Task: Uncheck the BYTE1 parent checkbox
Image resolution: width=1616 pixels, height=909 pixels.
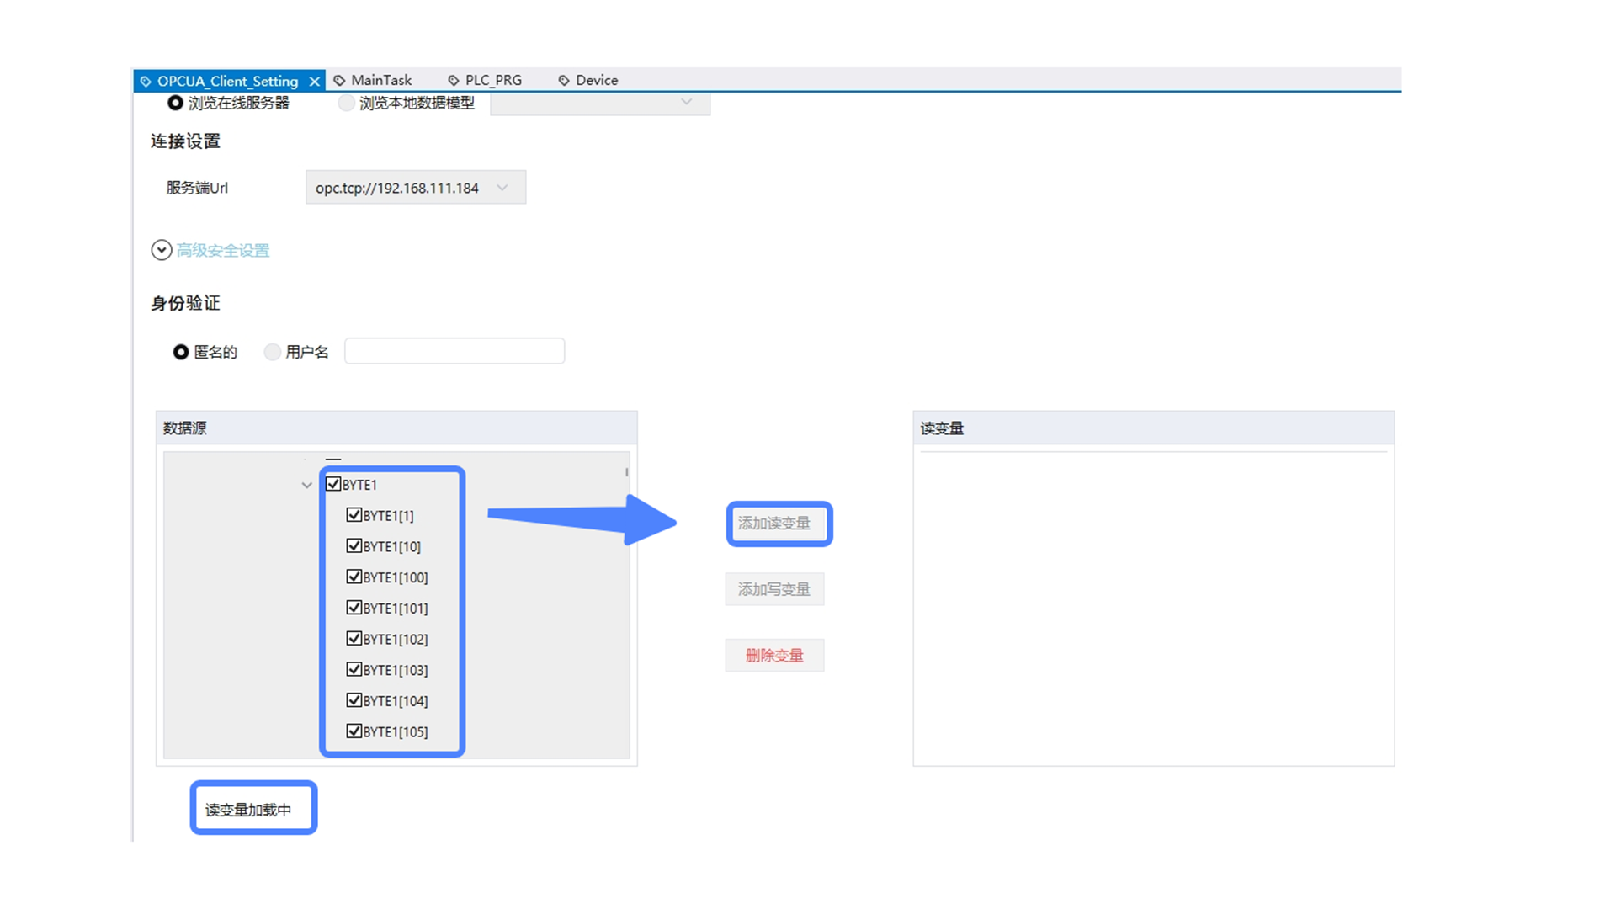Action: [333, 484]
